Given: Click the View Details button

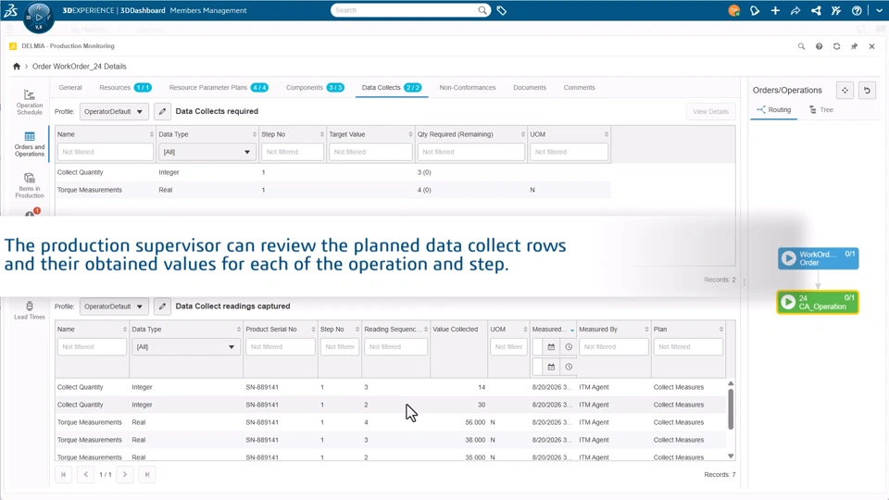Looking at the screenshot, I should click(x=710, y=112).
